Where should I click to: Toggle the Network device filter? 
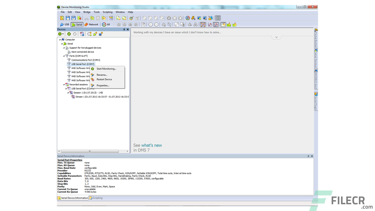pyautogui.click(x=91, y=25)
